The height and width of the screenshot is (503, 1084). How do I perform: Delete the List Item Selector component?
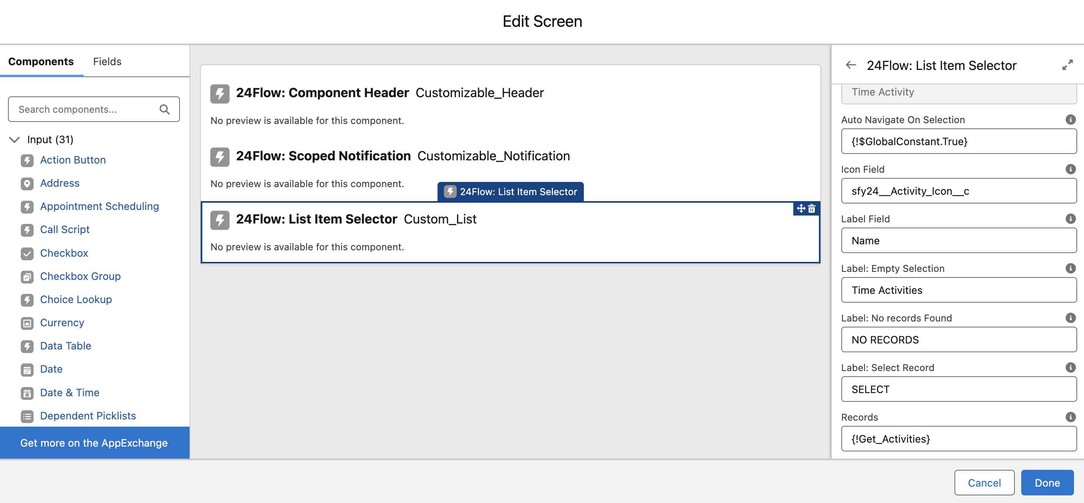(x=812, y=208)
